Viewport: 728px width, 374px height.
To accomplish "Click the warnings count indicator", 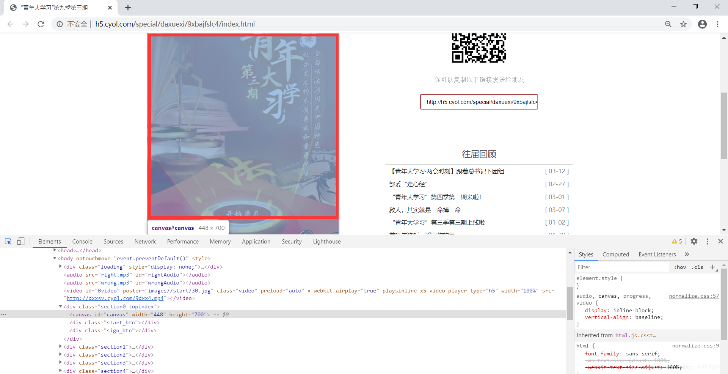I will pyautogui.click(x=677, y=241).
